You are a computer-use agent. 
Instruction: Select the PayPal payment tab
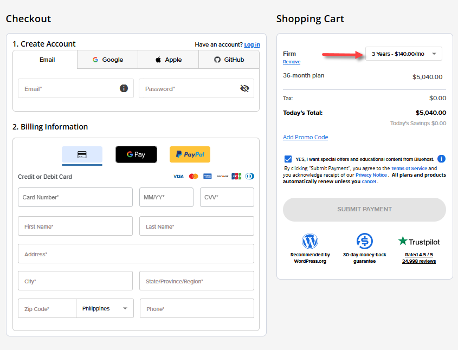point(190,154)
